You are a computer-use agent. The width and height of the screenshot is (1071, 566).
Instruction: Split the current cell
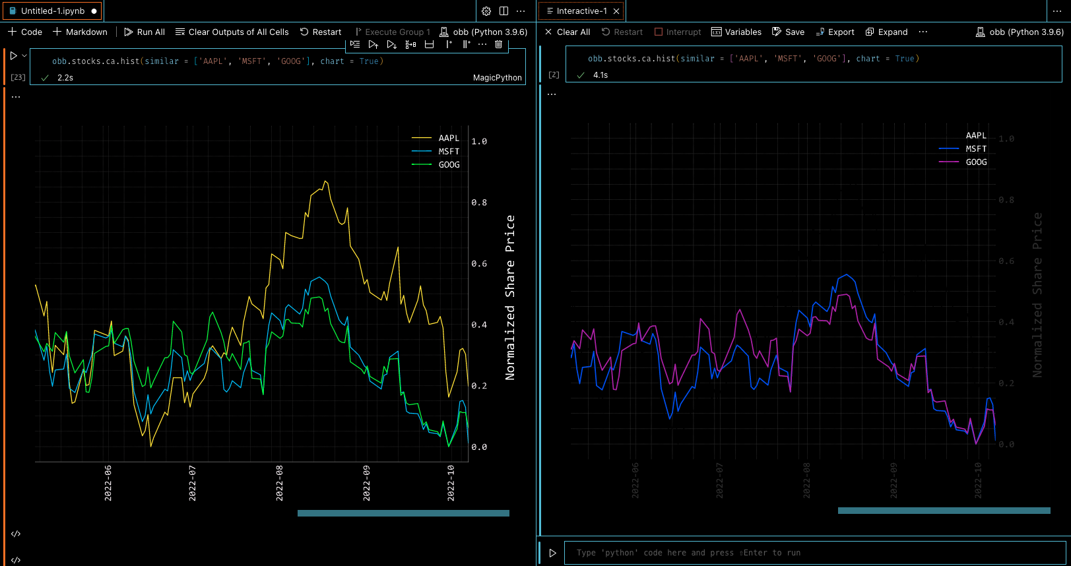429,44
